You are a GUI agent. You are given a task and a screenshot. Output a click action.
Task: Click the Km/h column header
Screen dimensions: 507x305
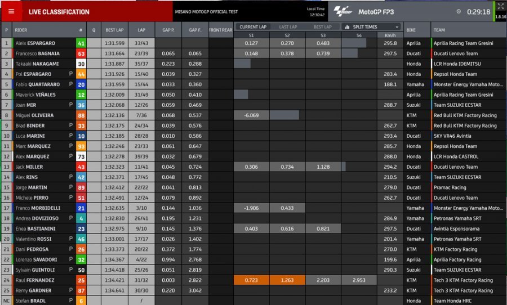[x=390, y=35]
